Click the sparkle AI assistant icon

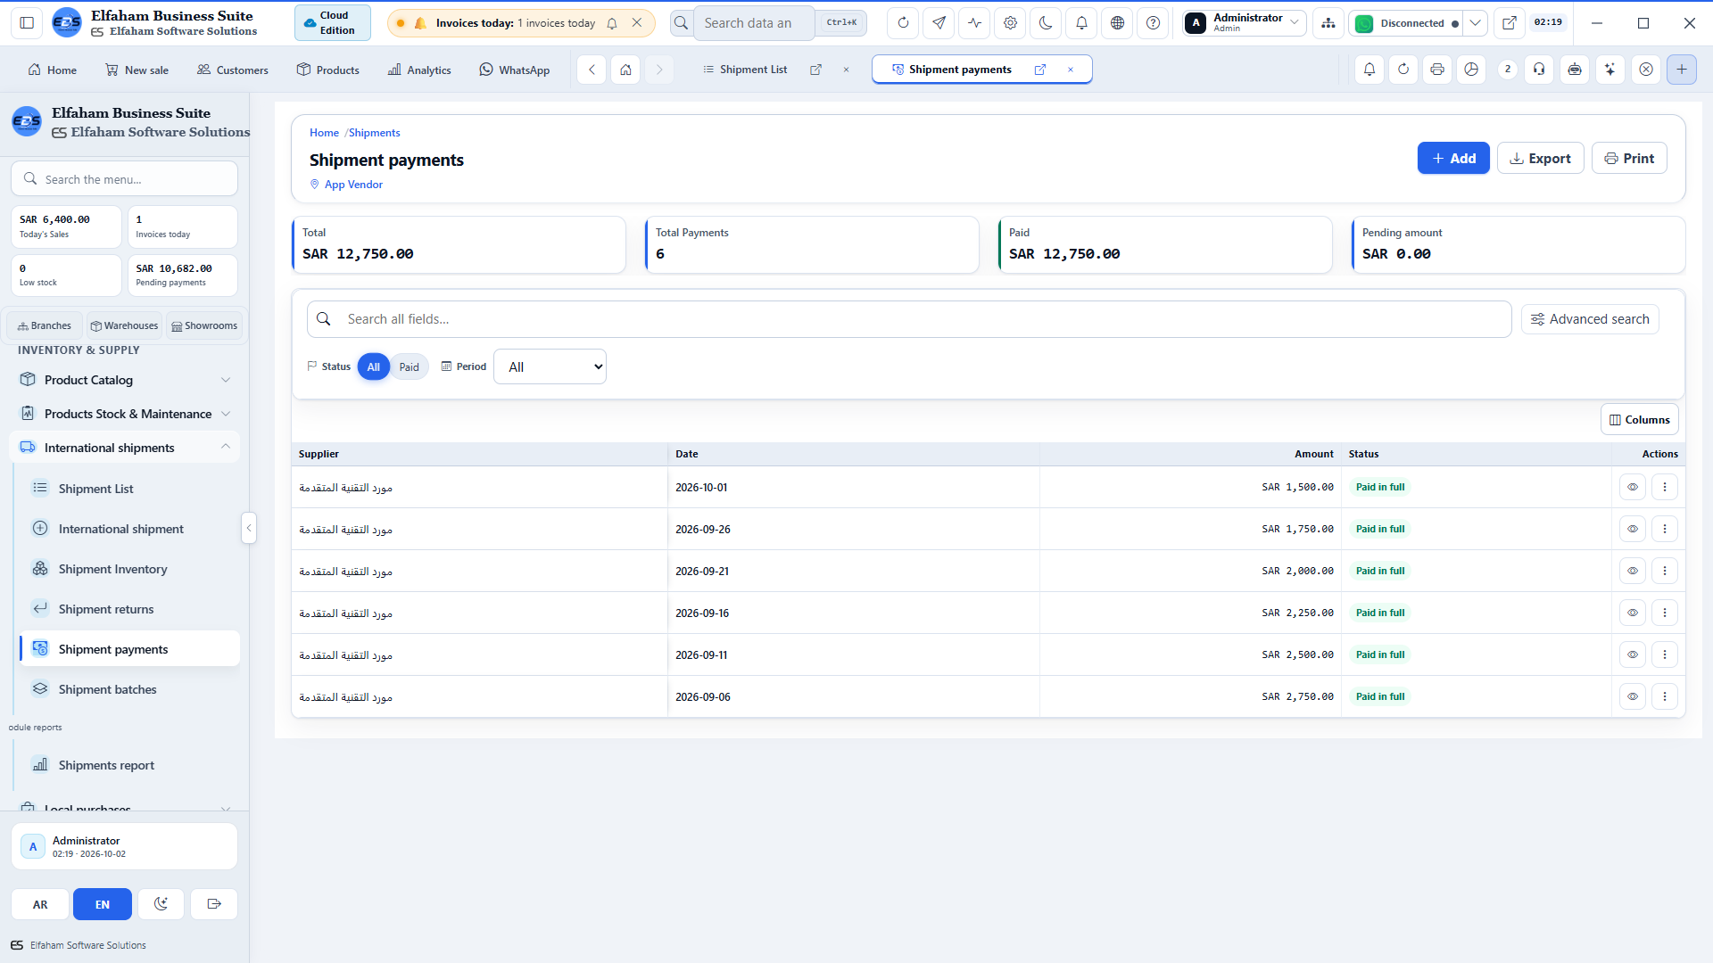1610,70
